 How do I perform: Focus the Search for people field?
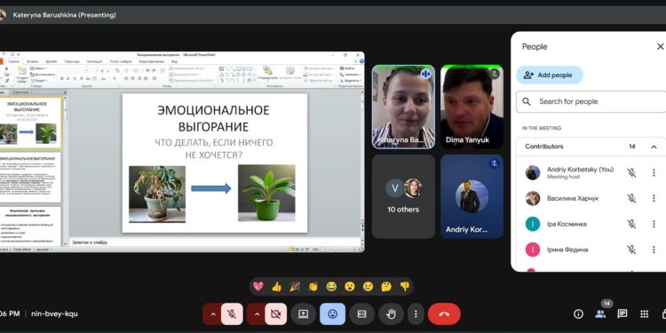[591, 101]
